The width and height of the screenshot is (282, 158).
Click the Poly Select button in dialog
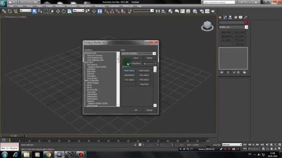(x=144, y=75)
